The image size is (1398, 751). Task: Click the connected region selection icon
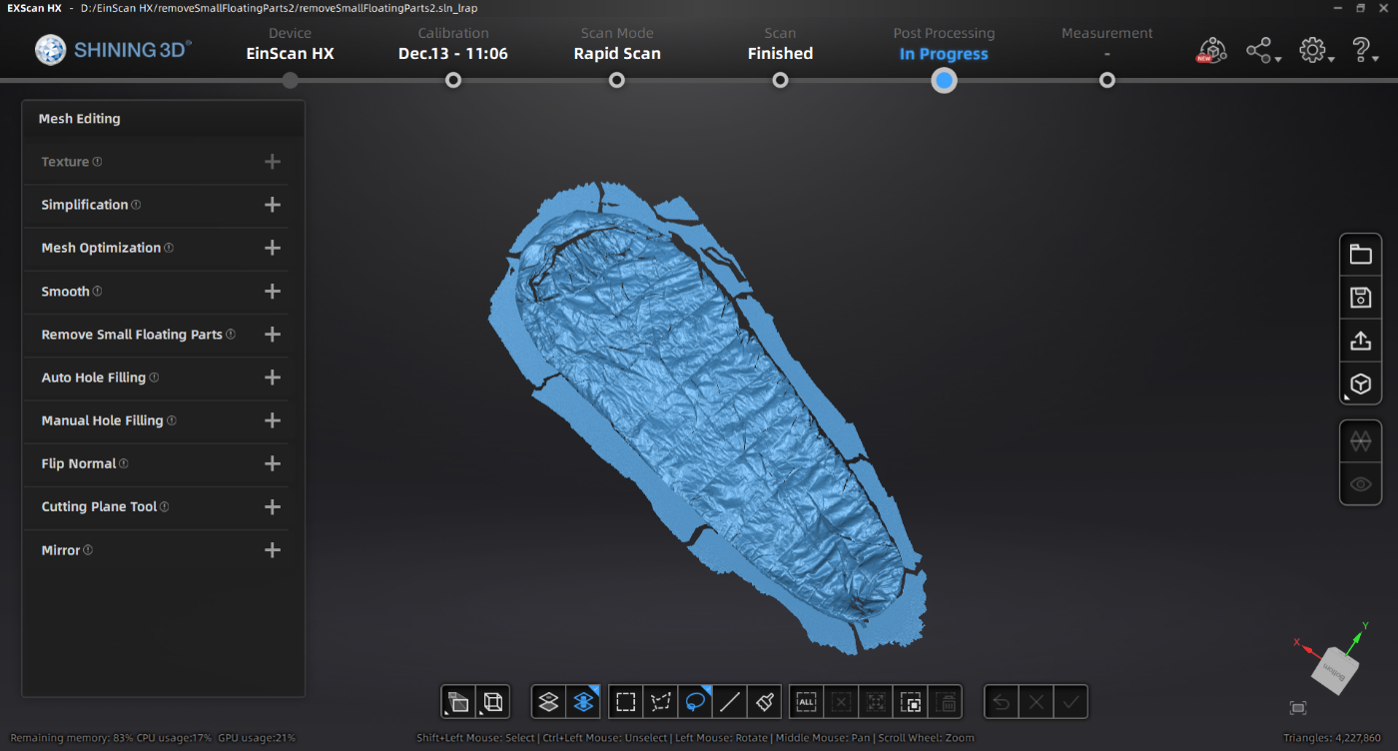coord(876,702)
